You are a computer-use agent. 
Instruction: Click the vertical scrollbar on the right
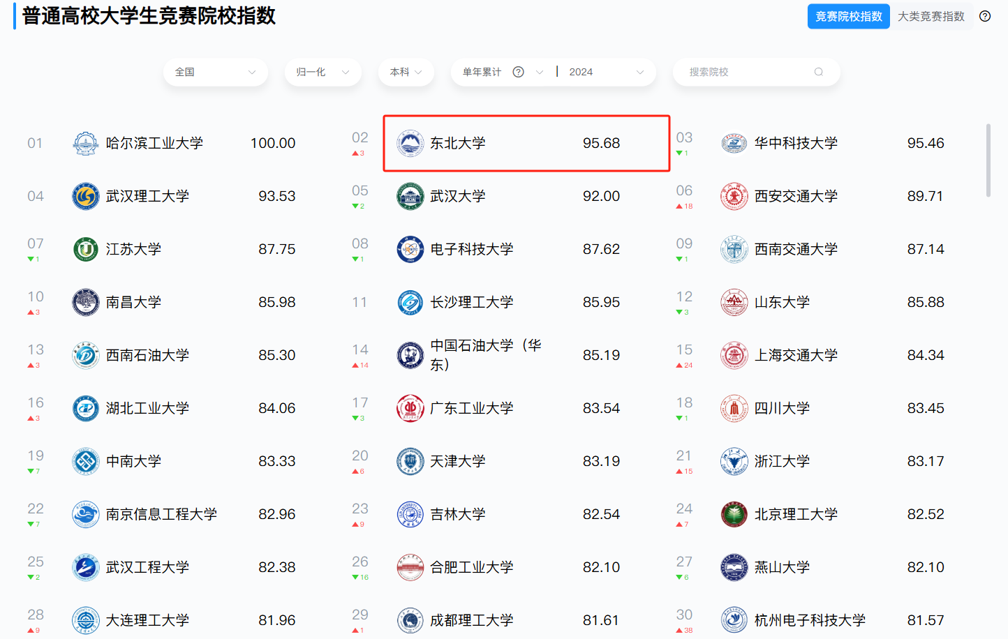[x=988, y=160]
